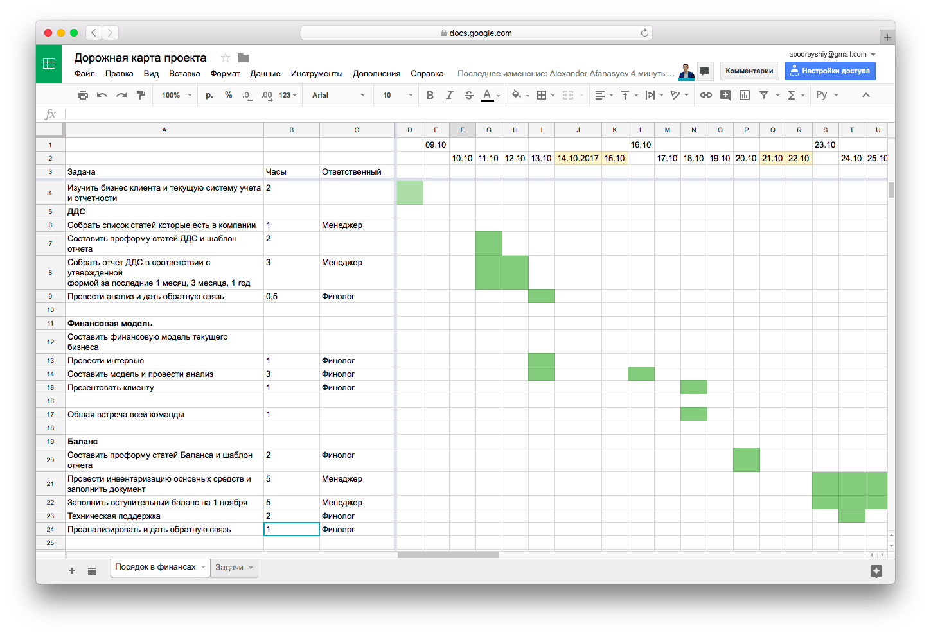Click the print icon in toolbar

coord(83,95)
